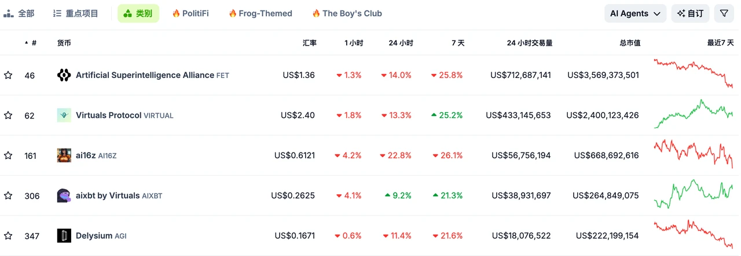
Task: Open the 重点项目 tab
Action: tap(75, 13)
